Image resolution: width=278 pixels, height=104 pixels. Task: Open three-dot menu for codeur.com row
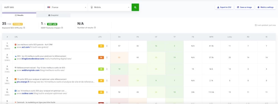tap(107, 92)
